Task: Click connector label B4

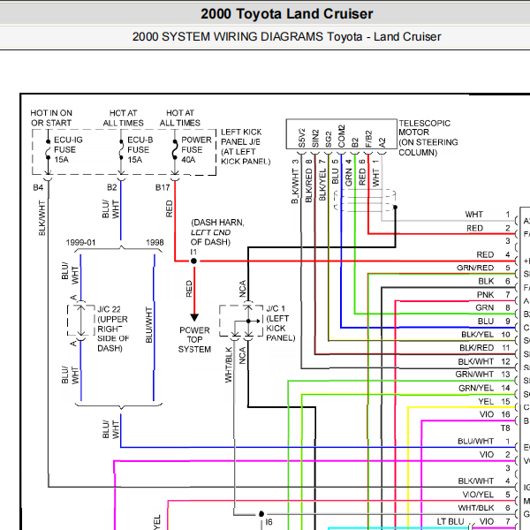Action: coord(38,187)
